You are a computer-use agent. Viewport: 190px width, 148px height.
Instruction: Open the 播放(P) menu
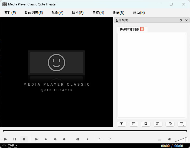tap(78, 13)
